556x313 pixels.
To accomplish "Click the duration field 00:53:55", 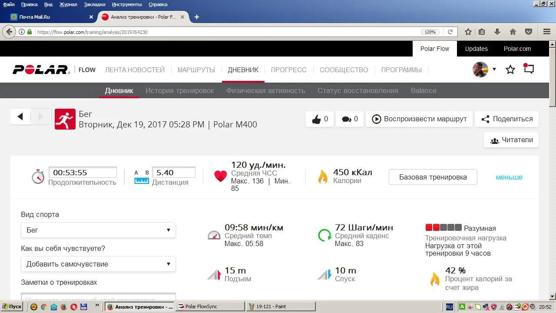I will 83,172.
